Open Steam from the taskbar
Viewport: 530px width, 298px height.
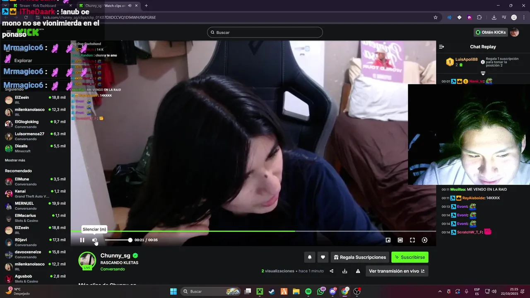click(272, 291)
